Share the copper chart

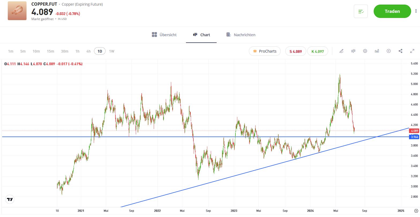click(x=400, y=51)
